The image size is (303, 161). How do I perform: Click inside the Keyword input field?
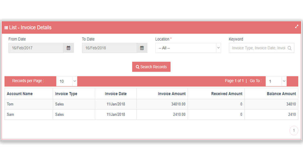(256, 48)
